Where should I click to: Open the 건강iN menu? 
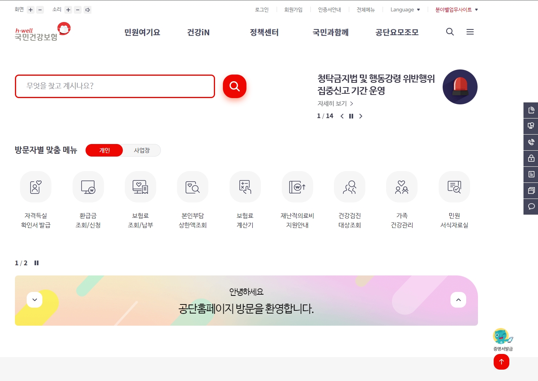pos(198,32)
